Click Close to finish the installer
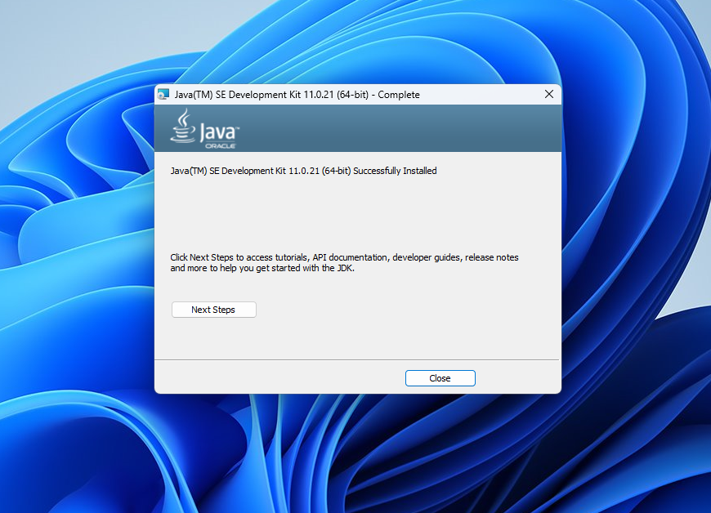This screenshot has height=513, width=711. 440,378
